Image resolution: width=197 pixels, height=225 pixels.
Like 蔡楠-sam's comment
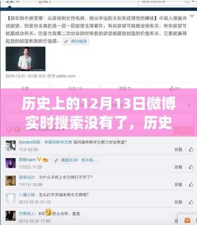tap(191, 167)
